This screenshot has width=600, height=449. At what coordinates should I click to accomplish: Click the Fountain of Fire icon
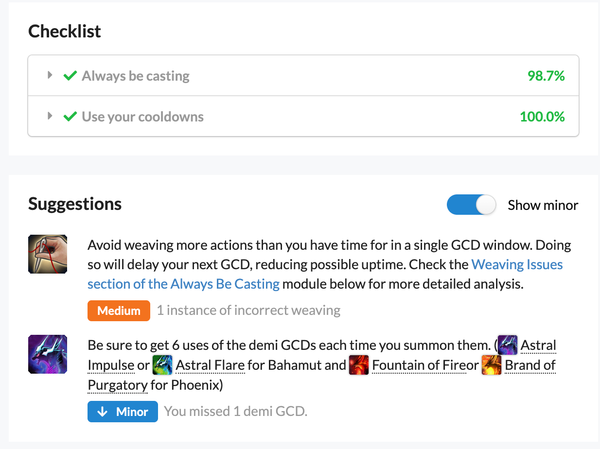359,365
